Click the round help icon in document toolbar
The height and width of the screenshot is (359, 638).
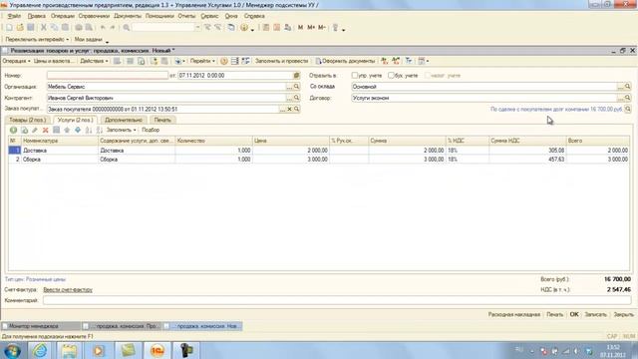pos(223,61)
